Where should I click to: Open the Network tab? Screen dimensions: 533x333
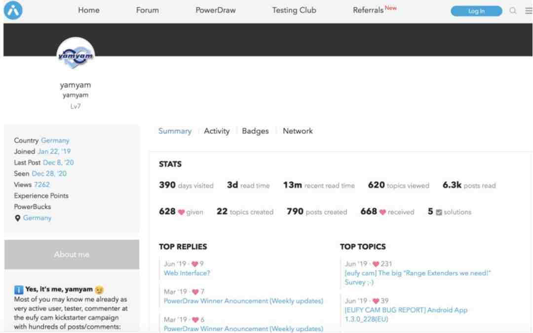[298, 131]
